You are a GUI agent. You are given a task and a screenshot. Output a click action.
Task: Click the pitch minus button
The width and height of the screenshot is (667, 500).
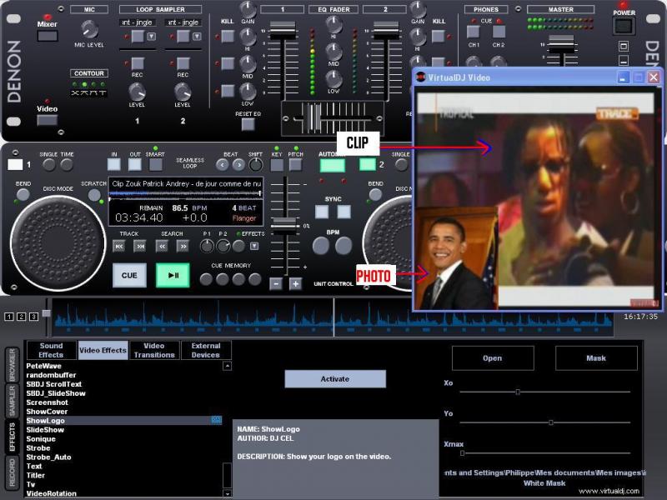[276, 283]
